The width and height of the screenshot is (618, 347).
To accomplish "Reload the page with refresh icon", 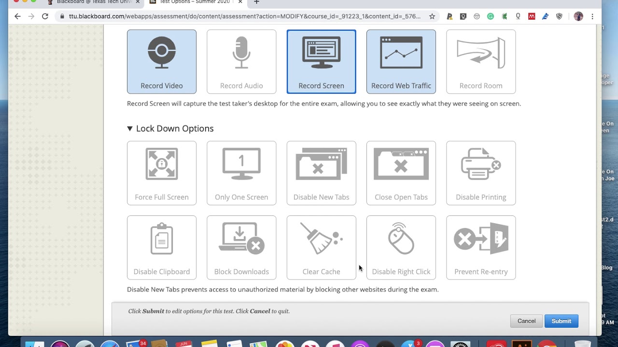I will (45, 16).
